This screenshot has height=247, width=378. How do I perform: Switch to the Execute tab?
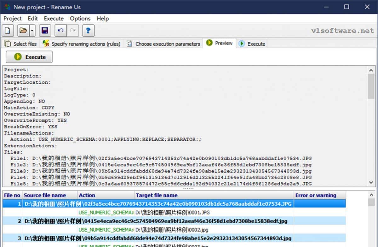[x=252, y=44]
